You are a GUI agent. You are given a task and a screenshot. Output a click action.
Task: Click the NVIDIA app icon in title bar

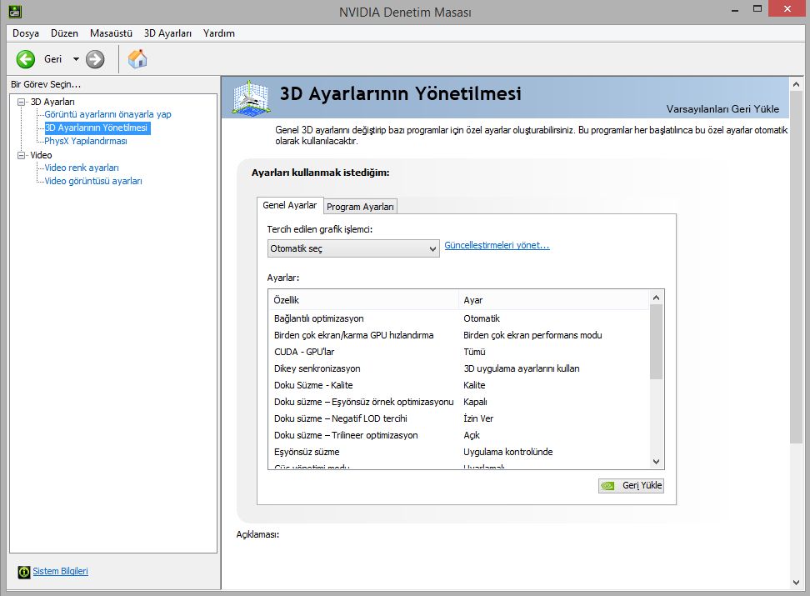[15, 12]
